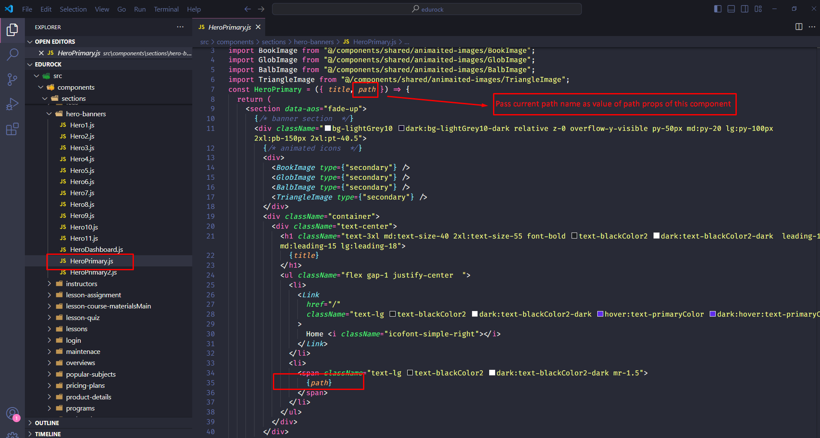Go back with the navigation arrow
Image resolution: width=820 pixels, height=438 pixels.
pos(248,9)
